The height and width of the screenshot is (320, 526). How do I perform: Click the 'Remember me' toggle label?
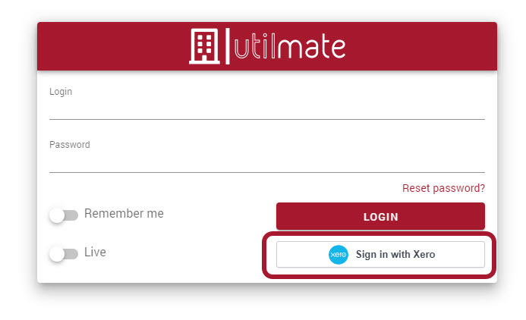click(124, 214)
